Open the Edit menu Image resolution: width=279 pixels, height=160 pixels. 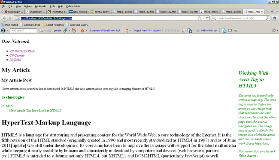coord(10,6)
